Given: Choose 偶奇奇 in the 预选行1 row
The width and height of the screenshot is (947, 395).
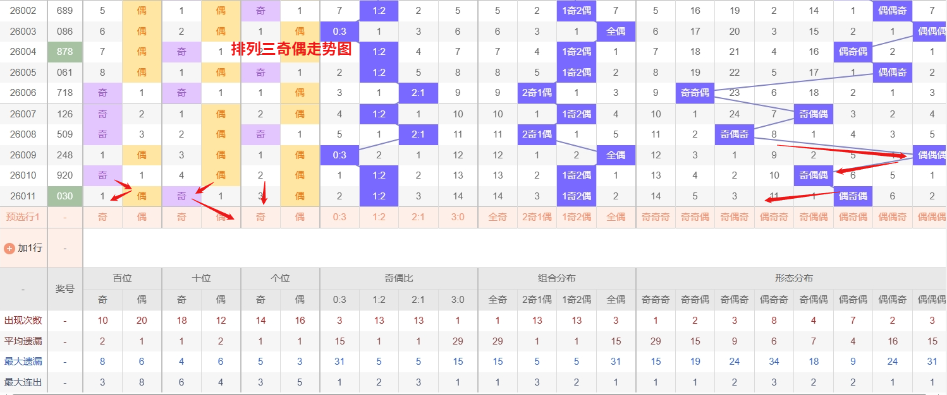Looking at the screenshot, I should point(774,216).
